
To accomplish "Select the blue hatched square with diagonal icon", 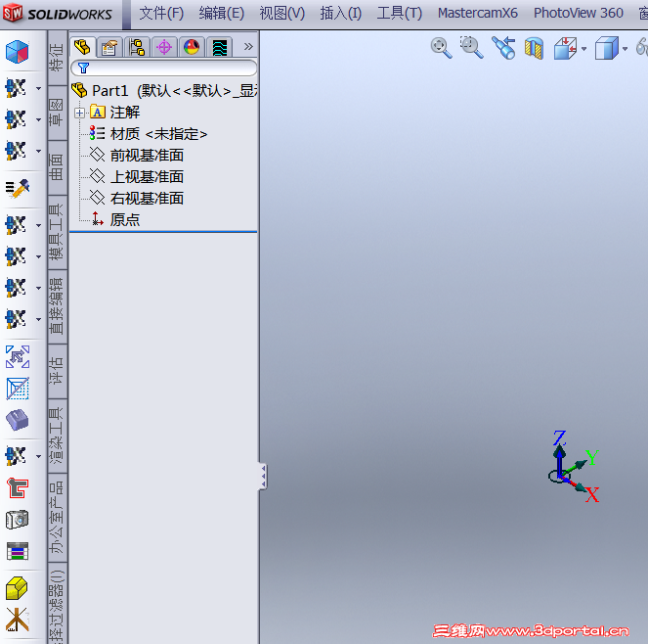I will pos(18,389).
